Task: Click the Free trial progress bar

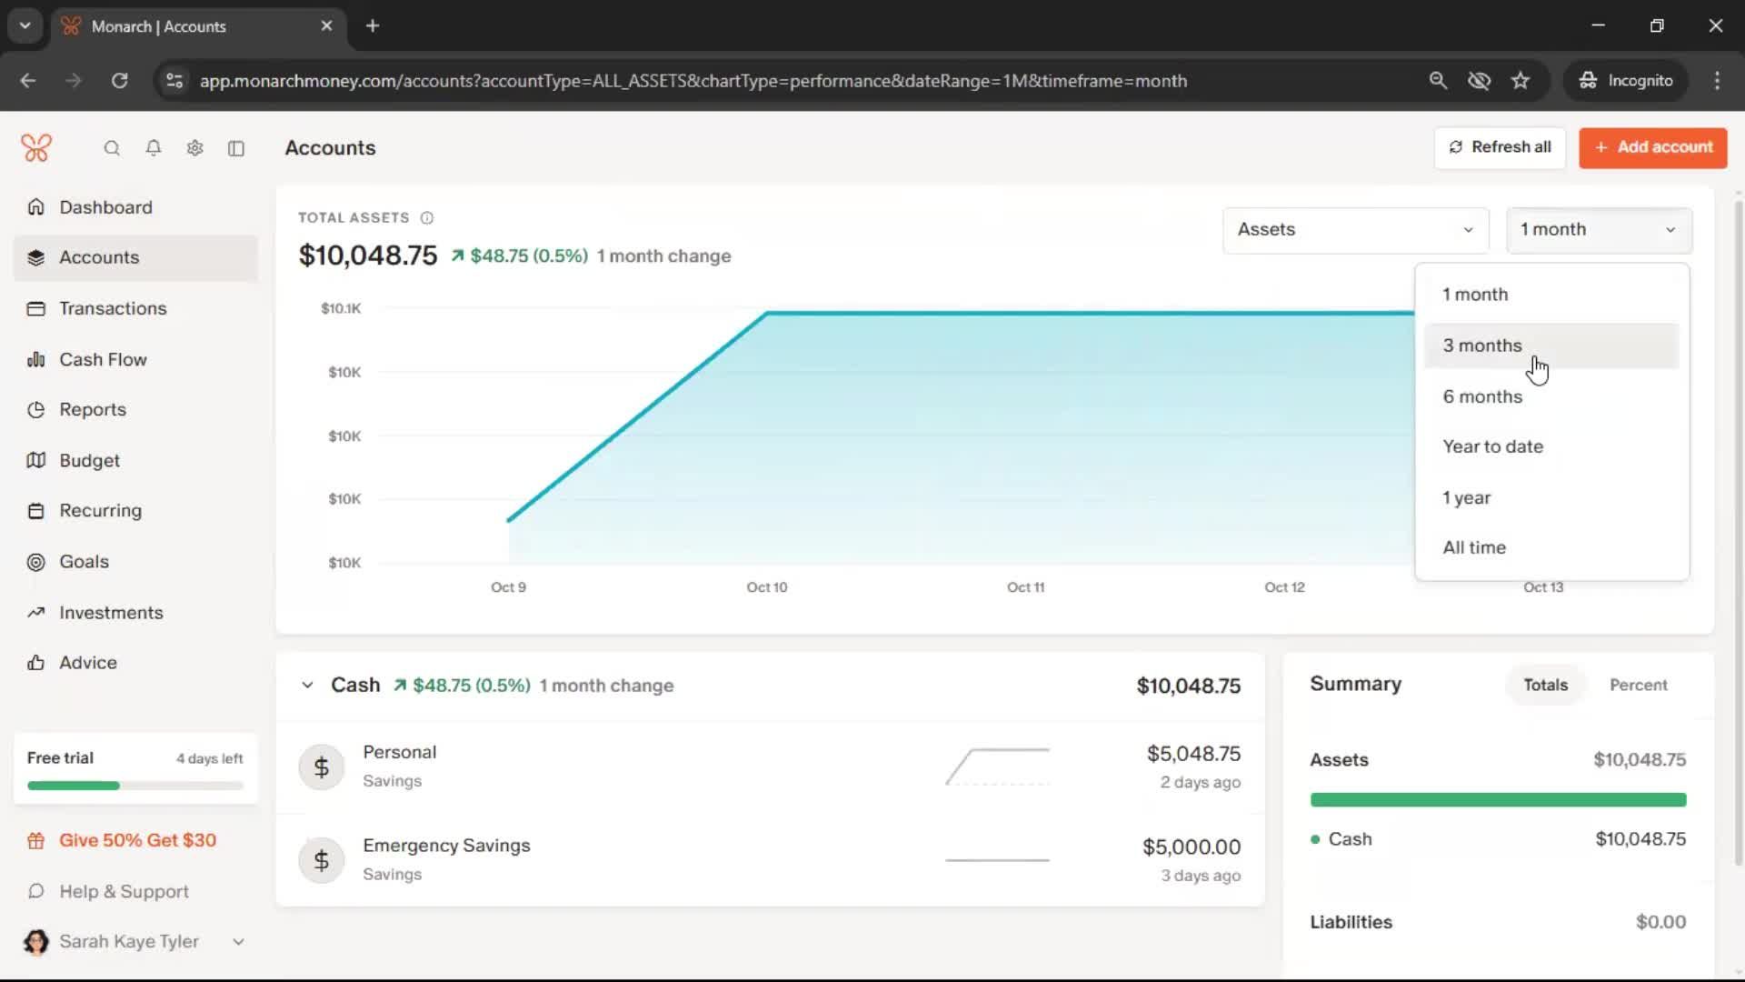Action: tap(135, 786)
